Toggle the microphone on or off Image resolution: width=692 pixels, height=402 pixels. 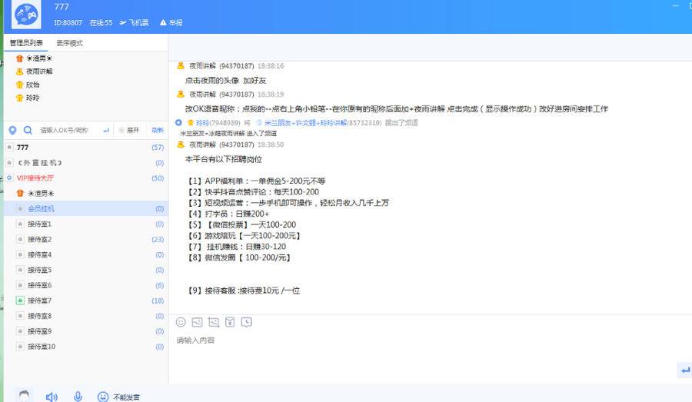[78, 397]
